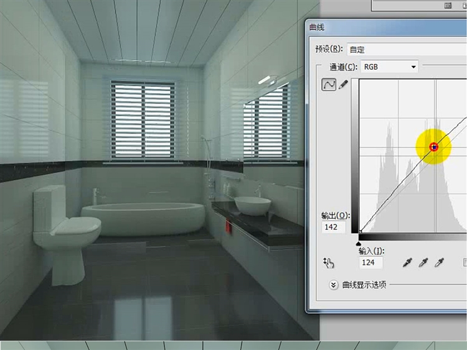Click the curve's bottom-left endpoint
The width and height of the screenshot is (467, 350).
pos(360,231)
